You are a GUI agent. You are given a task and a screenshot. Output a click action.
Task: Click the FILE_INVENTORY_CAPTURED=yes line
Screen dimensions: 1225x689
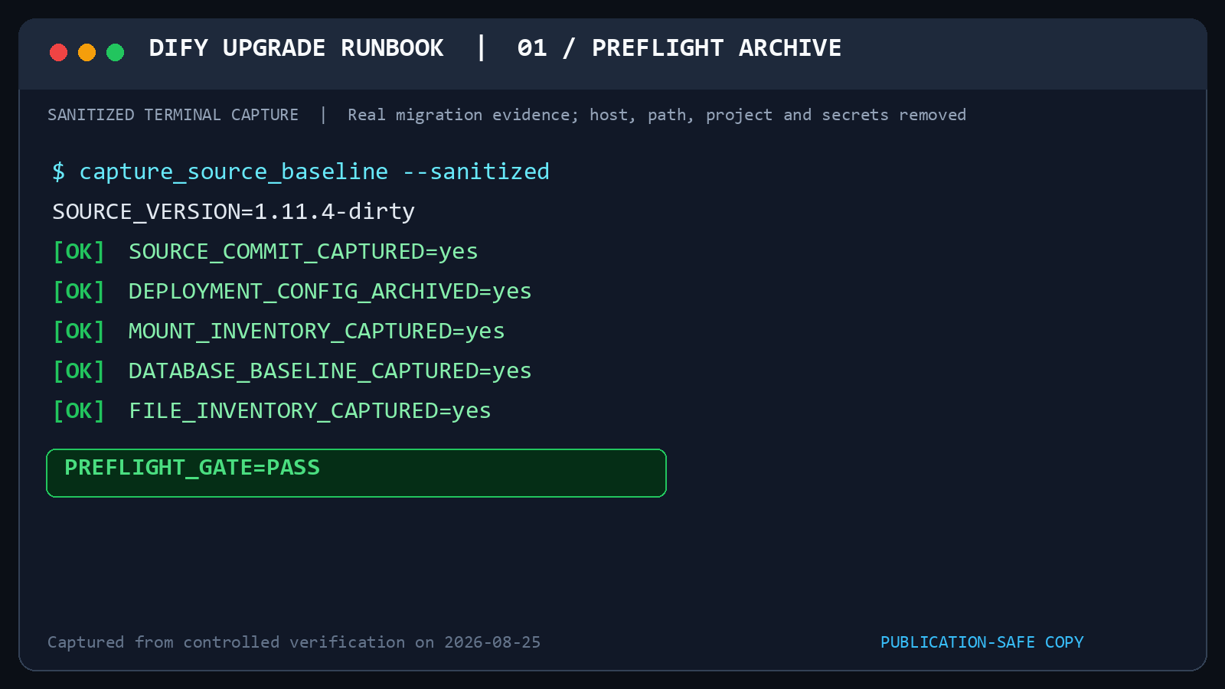pyautogui.click(x=310, y=410)
